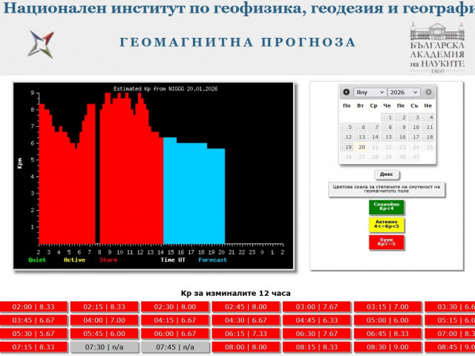Click the red Буря Kp>=5 swatch
475x356 pixels.
pos(386,243)
